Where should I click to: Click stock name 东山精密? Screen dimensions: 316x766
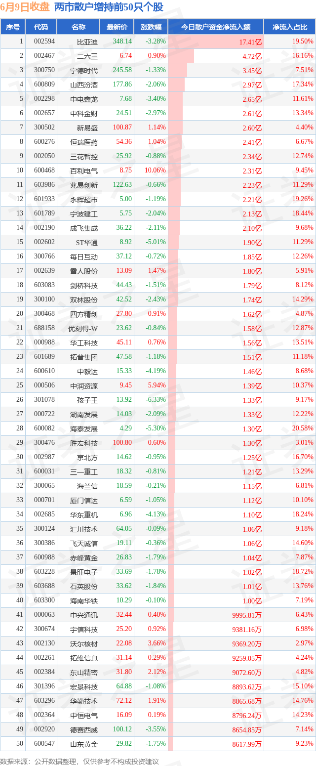84,673
